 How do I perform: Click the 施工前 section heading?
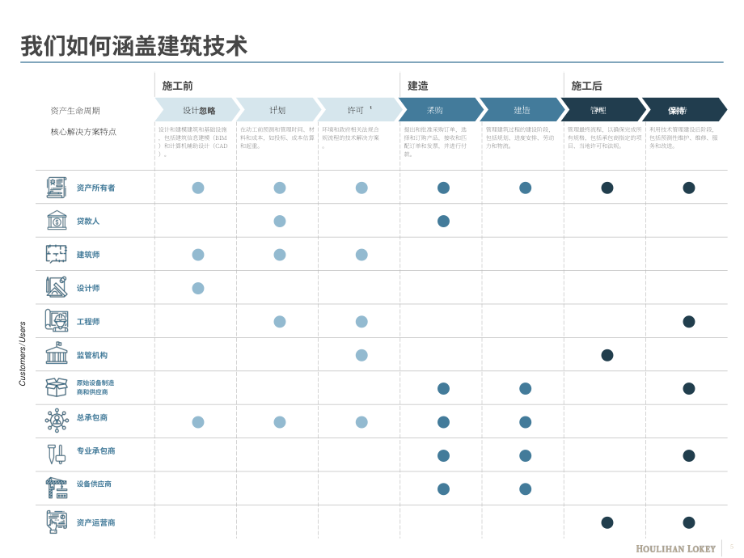[x=177, y=86]
